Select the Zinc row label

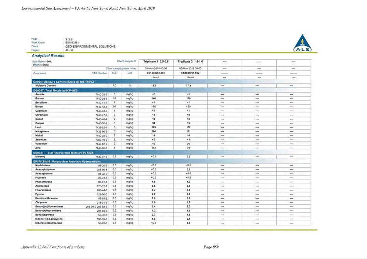pyautogui.click(x=38, y=148)
